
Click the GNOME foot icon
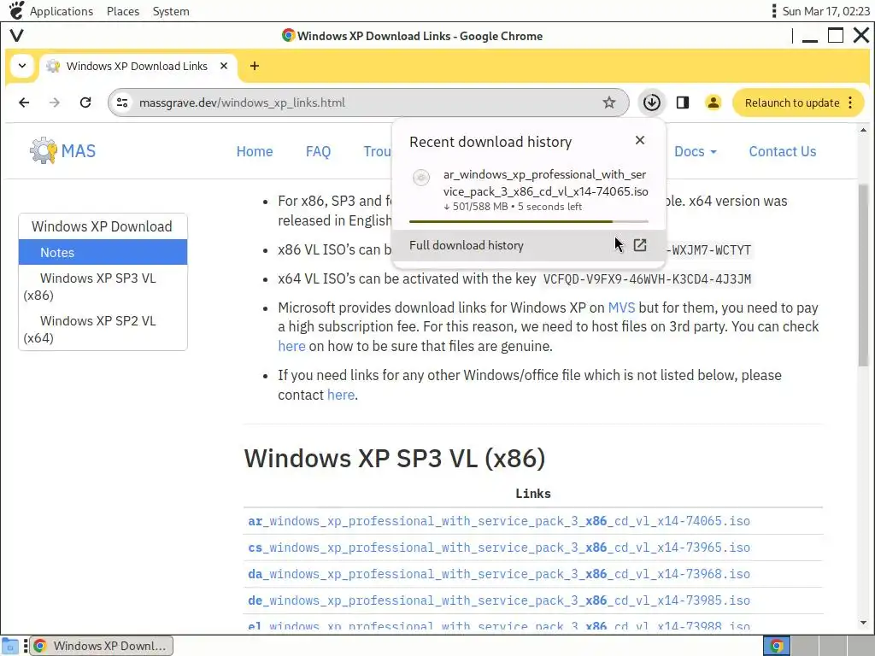click(x=16, y=10)
